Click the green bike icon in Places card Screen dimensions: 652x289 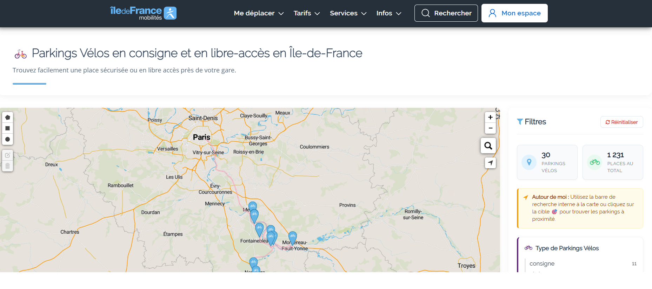(594, 162)
